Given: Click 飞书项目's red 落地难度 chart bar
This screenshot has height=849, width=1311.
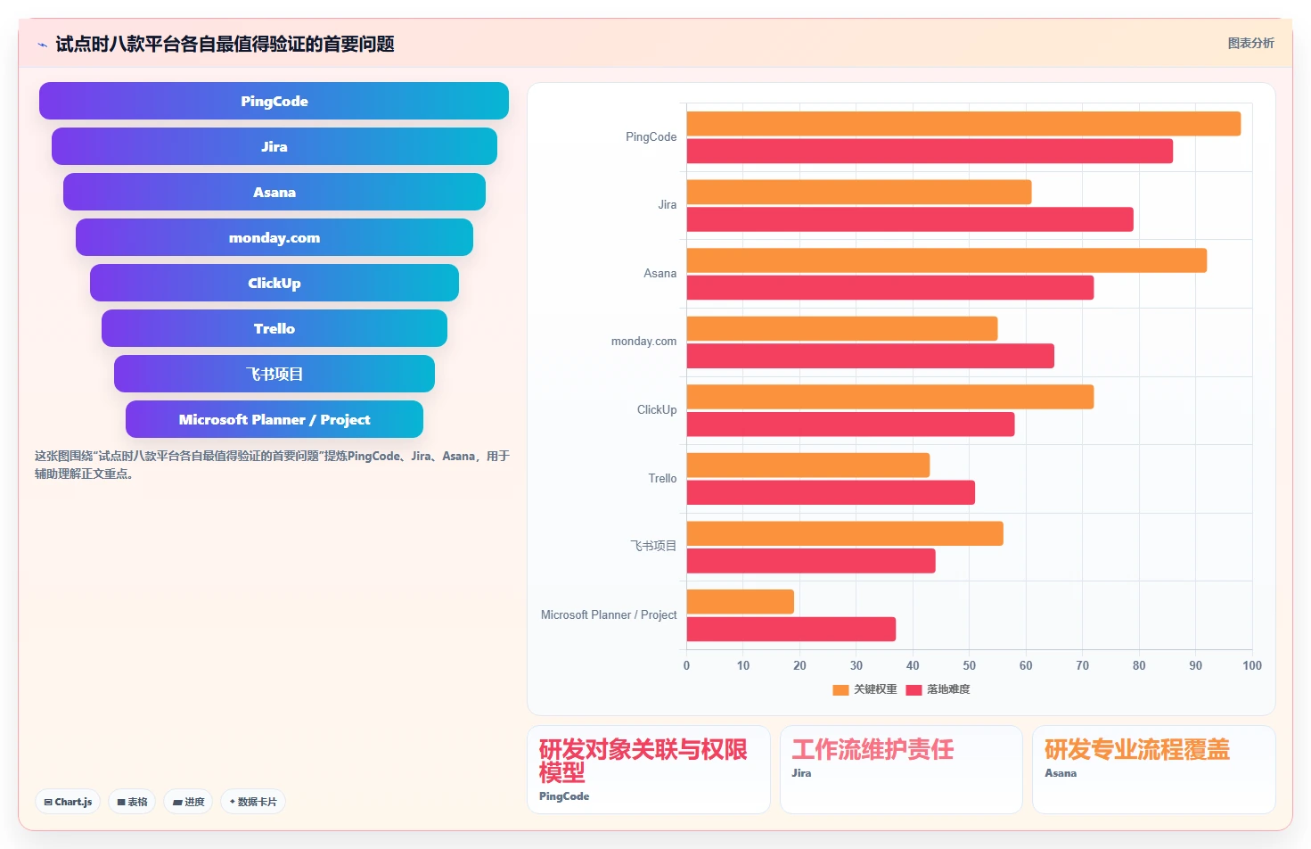Looking at the screenshot, I should tap(811, 560).
